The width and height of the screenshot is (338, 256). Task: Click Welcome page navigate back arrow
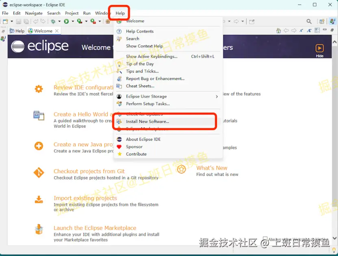[x=286, y=30]
